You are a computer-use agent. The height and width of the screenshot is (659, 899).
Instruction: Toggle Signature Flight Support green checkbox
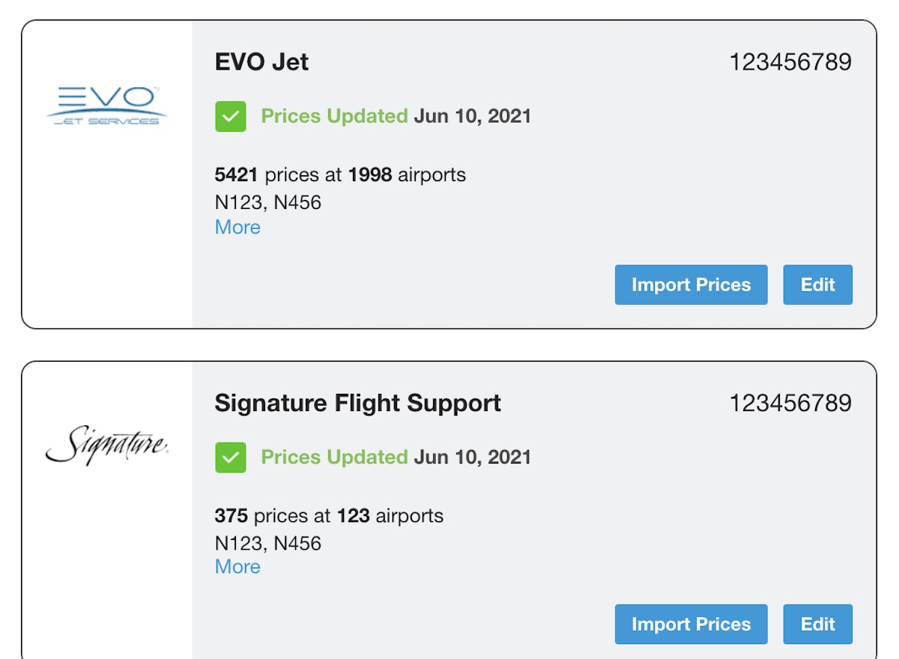coord(231,458)
